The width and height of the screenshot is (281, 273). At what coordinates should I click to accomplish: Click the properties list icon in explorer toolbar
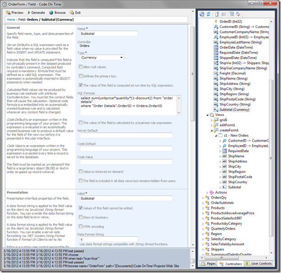(x=223, y=14)
